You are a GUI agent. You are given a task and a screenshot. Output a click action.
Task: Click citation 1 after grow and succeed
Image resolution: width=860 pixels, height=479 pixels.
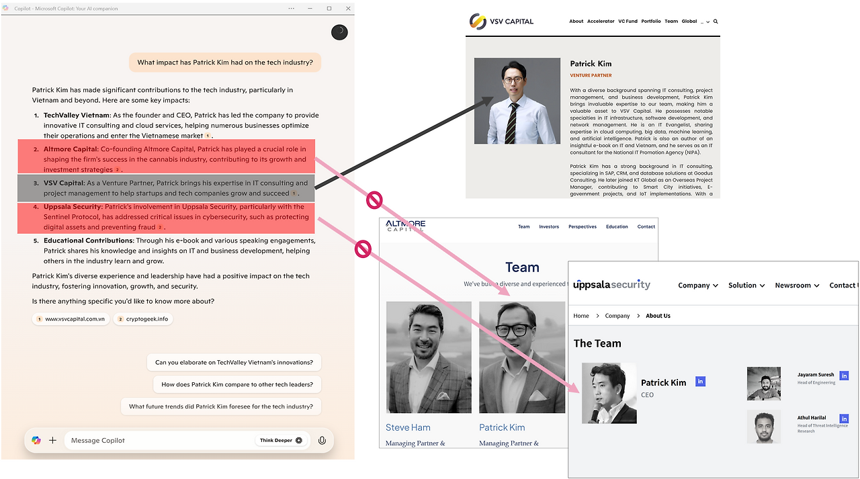(x=294, y=193)
